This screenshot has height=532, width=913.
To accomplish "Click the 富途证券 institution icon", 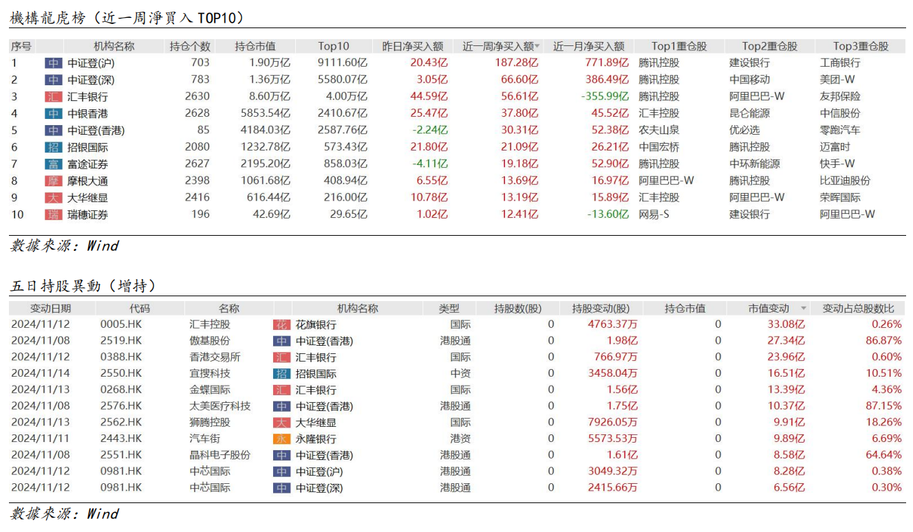I will click(54, 164).
